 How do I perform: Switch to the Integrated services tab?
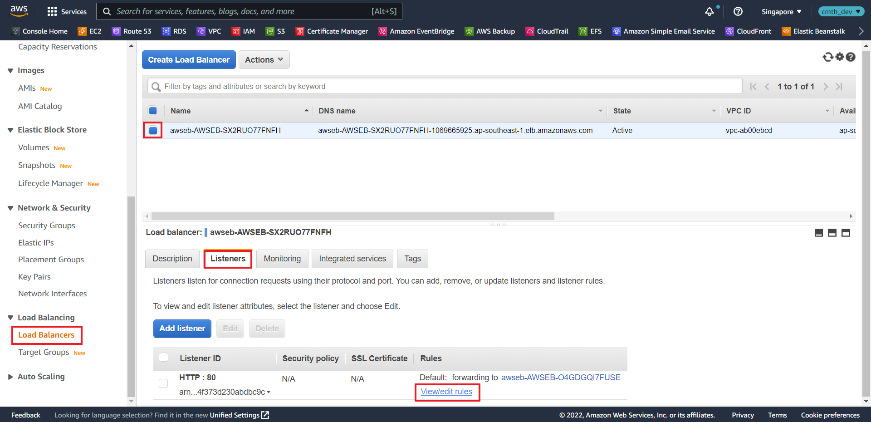[x=352, y=259]
